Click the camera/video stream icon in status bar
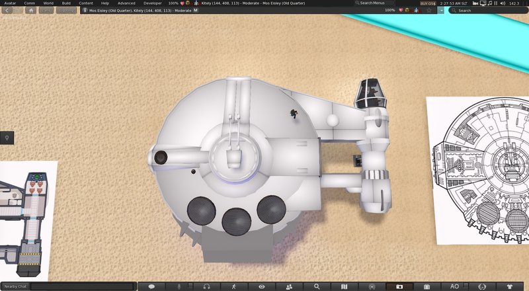This screenshot has width=529, height=291. click(x=475, y=3)
